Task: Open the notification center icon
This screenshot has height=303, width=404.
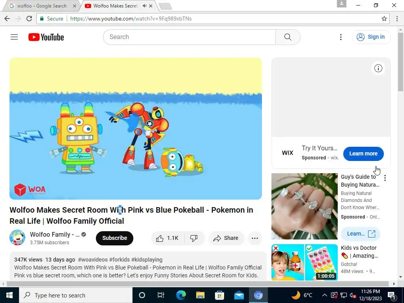Action: coord(392,295)
